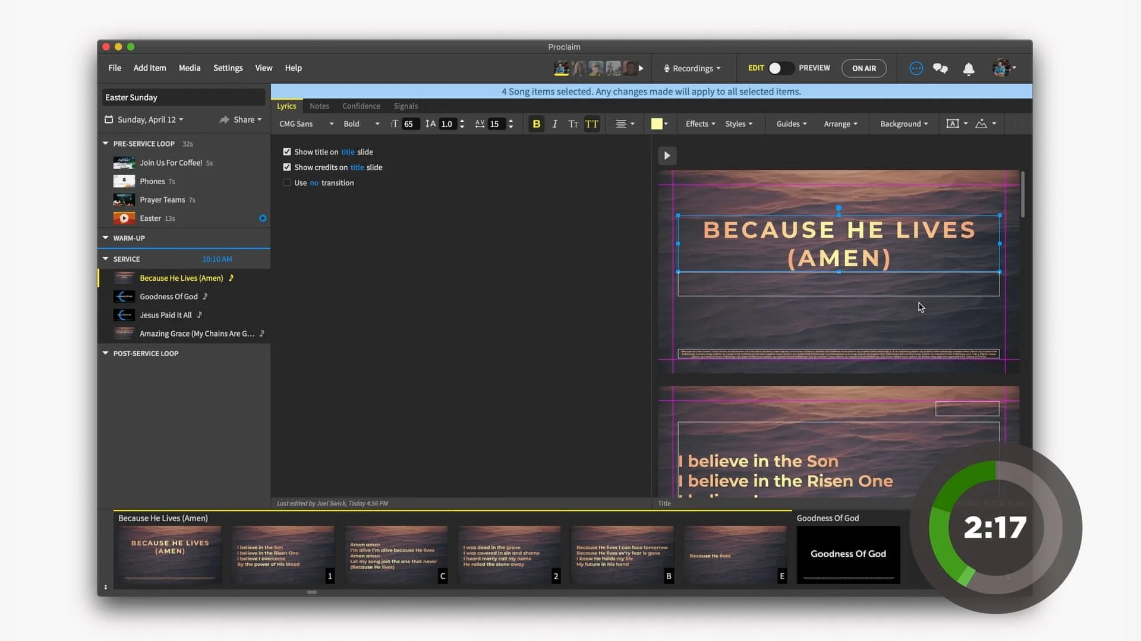Open the notifications bell

click(969, 69)
